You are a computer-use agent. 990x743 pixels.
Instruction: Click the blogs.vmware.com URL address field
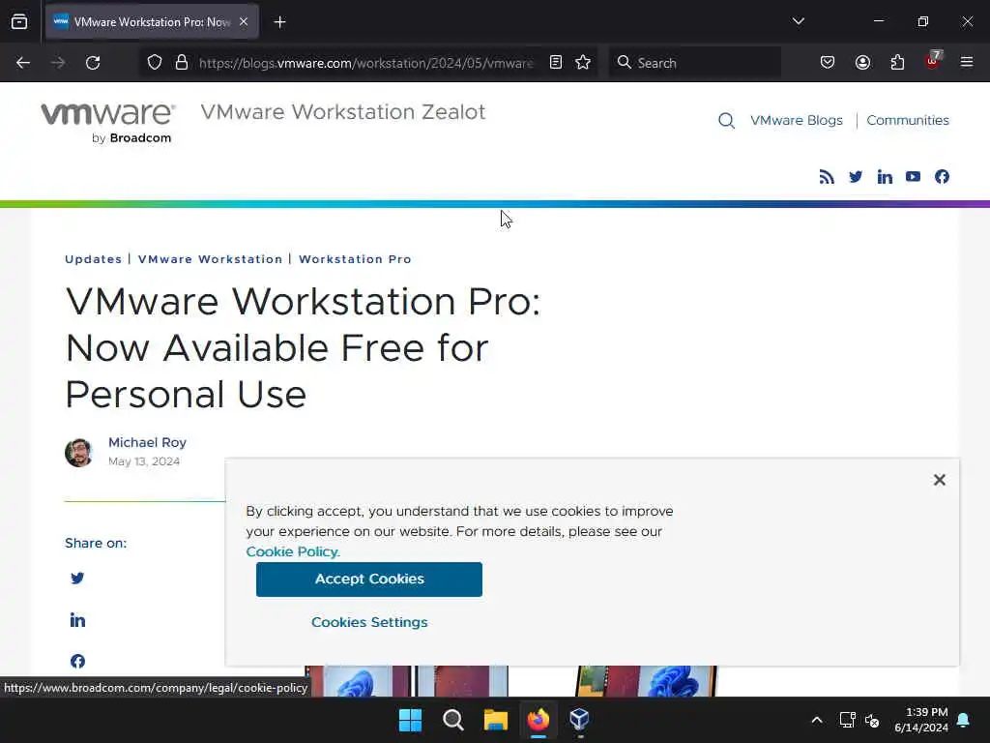click(x=366, y=63)
